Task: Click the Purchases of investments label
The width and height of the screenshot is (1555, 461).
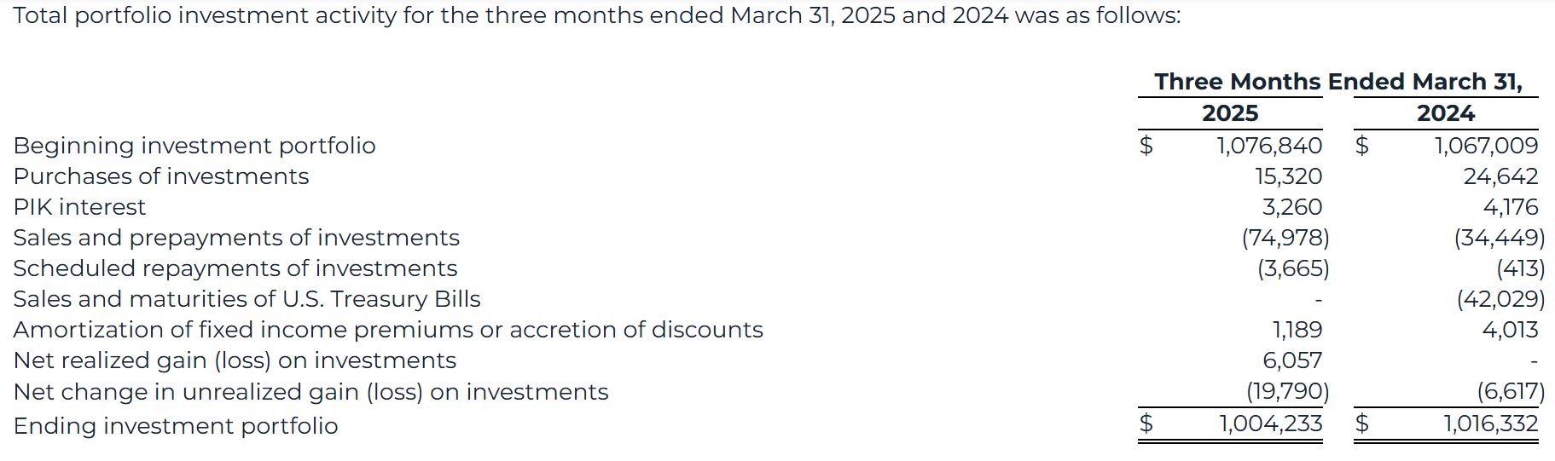Action: (x=161, y=176)
